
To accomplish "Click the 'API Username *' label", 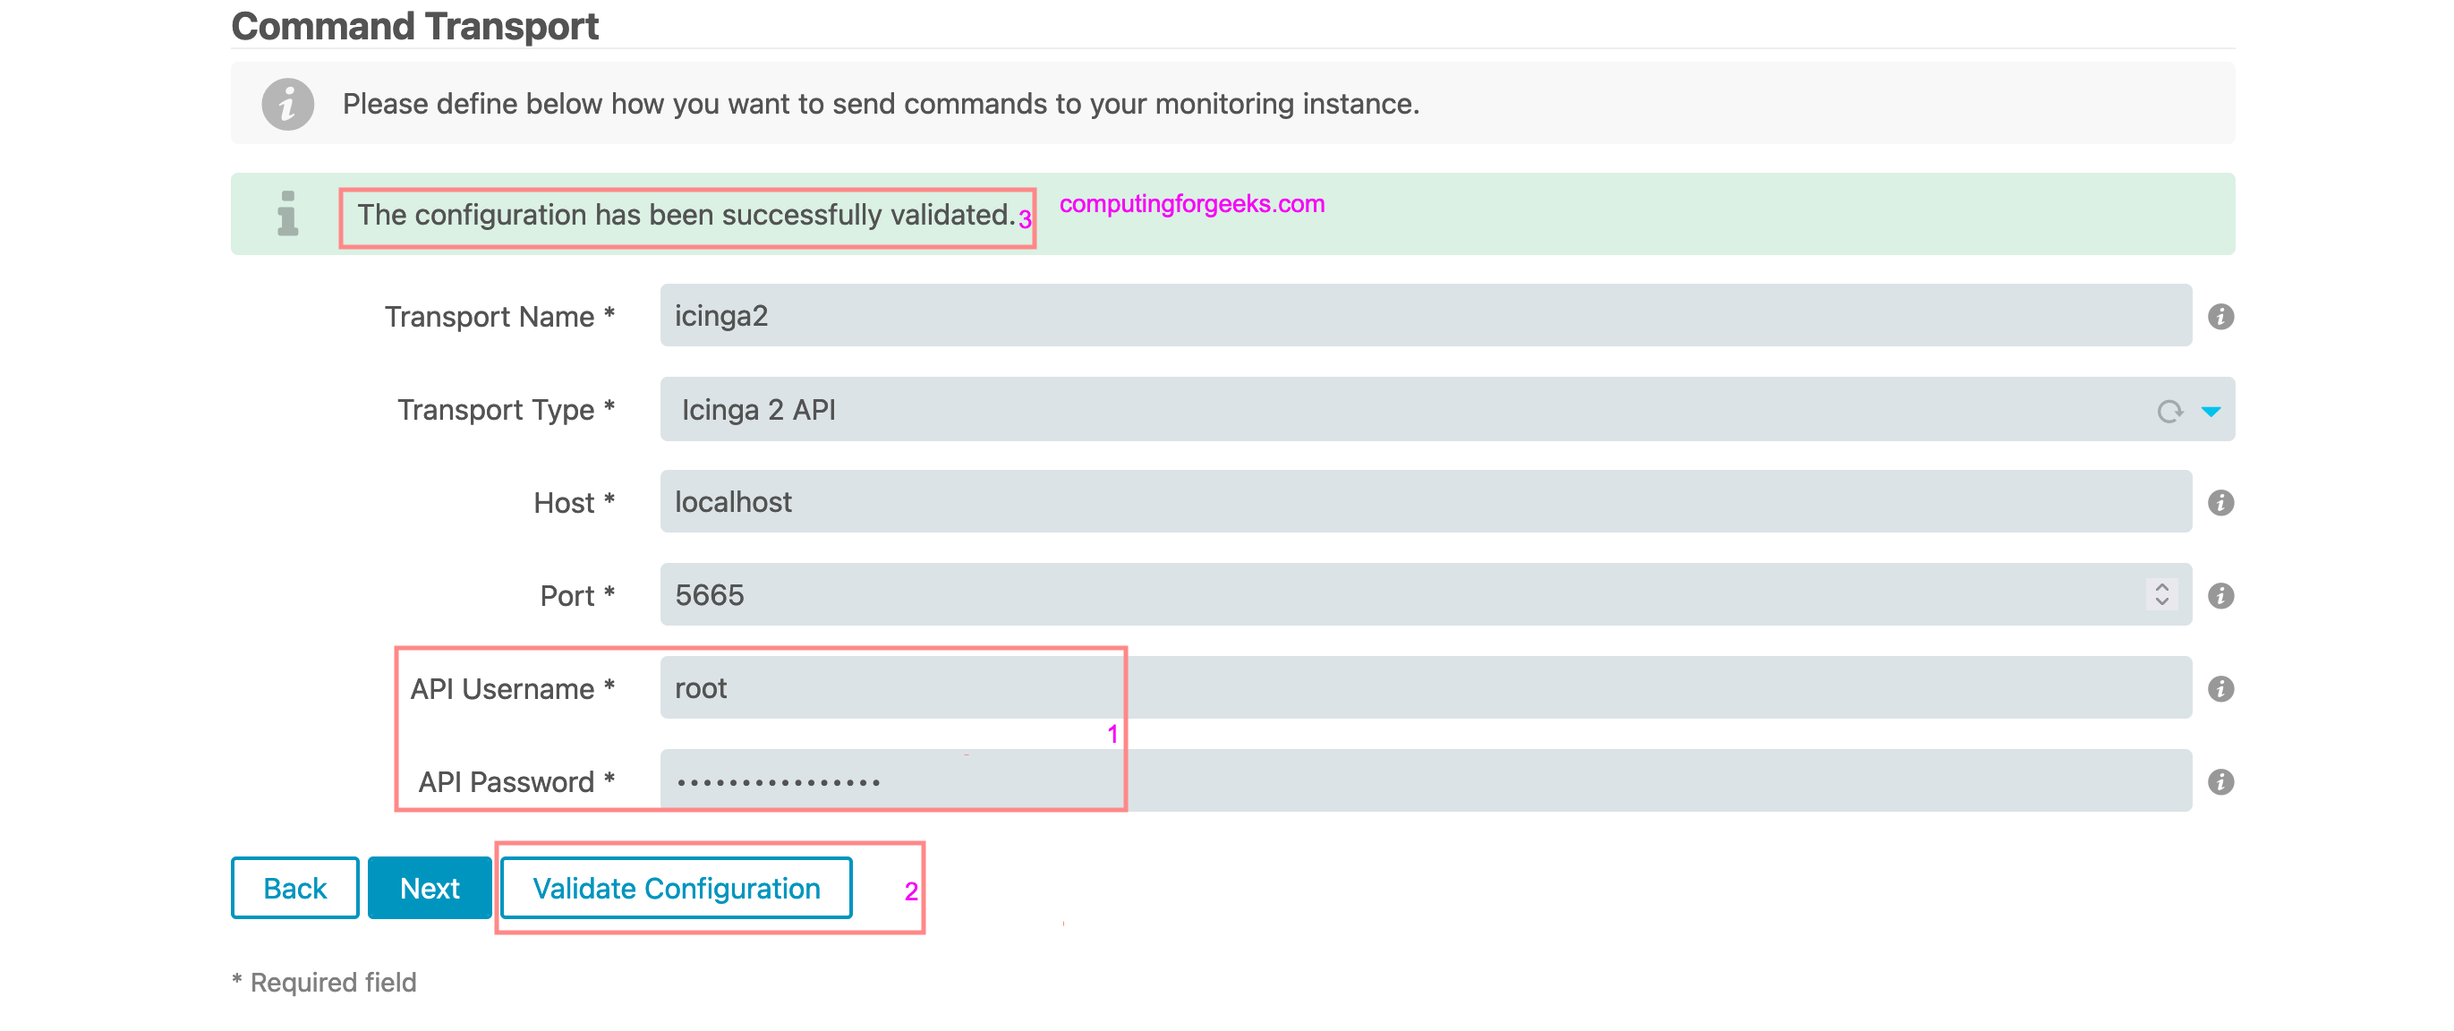I will (x=513, y=689).
